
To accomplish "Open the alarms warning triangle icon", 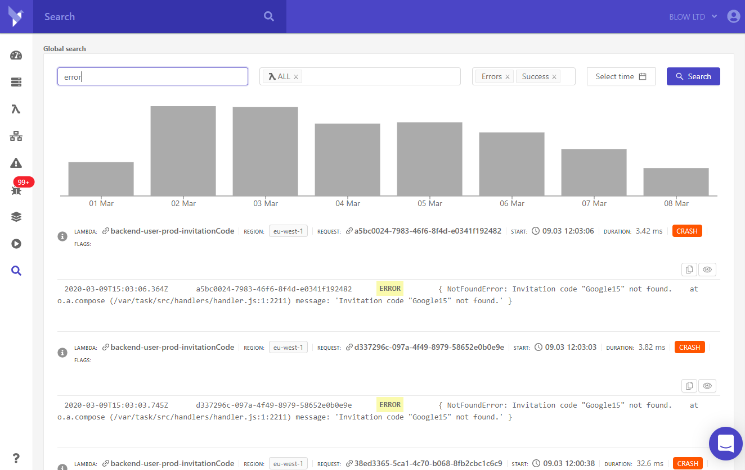I will click(16, 163).
